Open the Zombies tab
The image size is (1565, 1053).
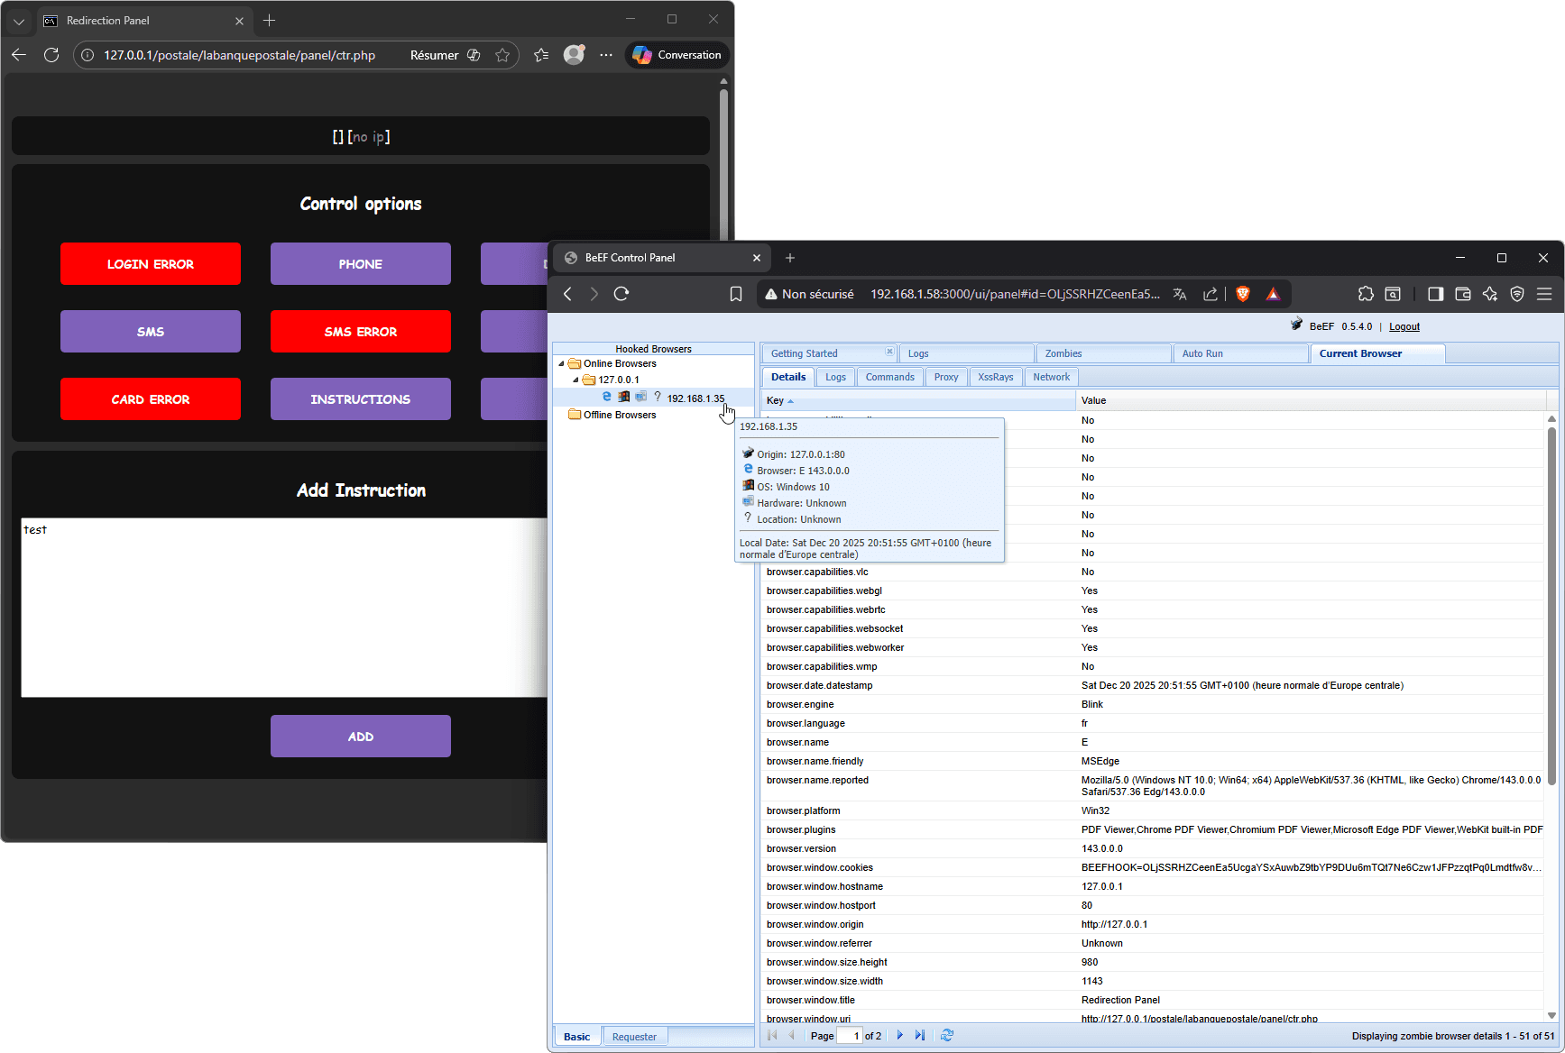tap(1063, 353)
